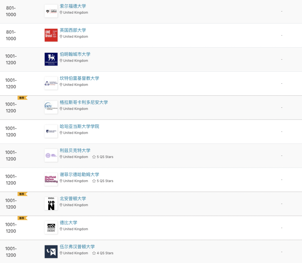Open 坎特伯雷基督教大学 university page

pos(79,78)
